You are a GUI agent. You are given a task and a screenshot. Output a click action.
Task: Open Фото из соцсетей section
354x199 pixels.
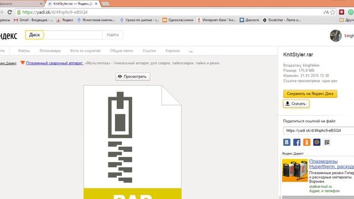(85, 51)
